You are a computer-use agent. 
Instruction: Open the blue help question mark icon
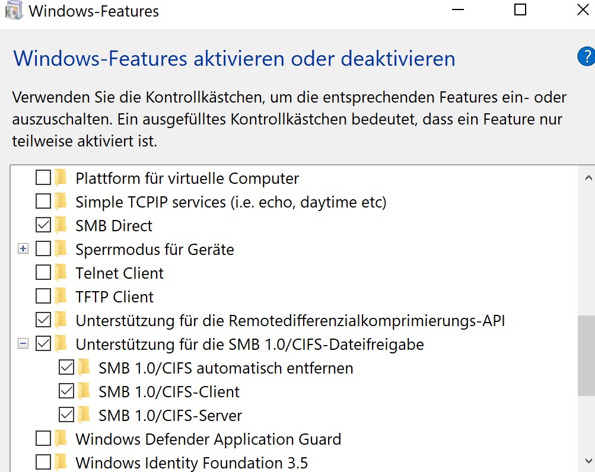click(587, 56)
